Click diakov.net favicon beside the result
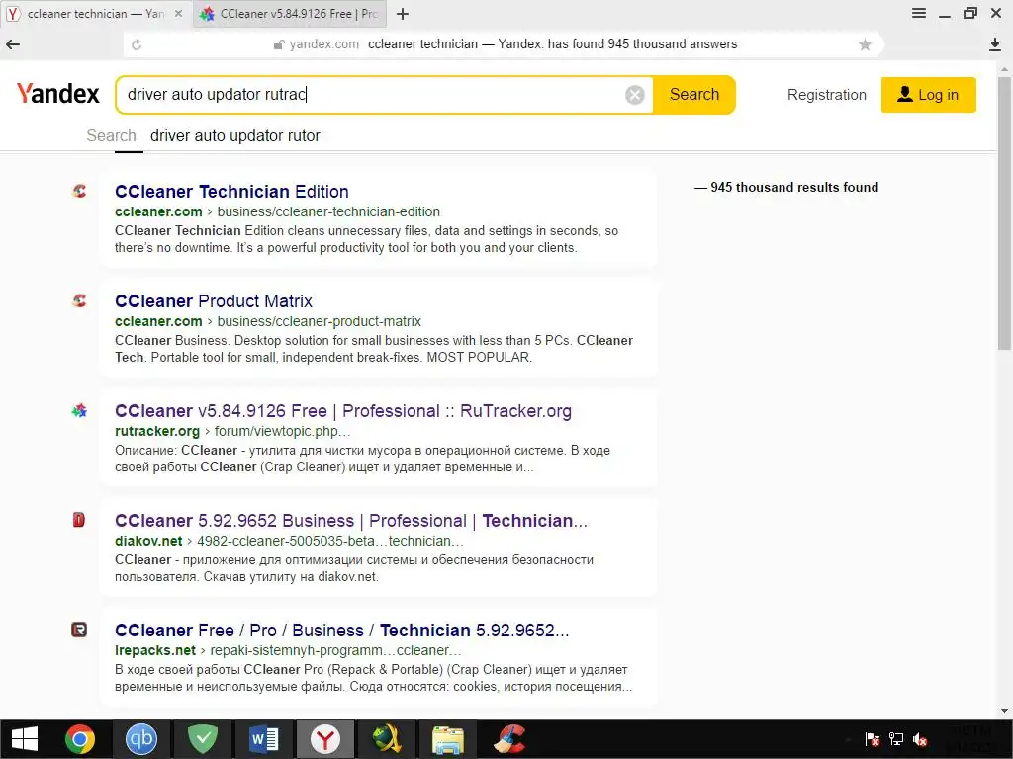Viewport: 1013px width, 759px height. click(x=79, y=520)
